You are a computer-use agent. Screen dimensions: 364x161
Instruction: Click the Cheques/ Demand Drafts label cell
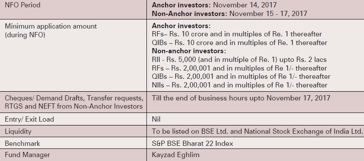[x=74, y=102]
